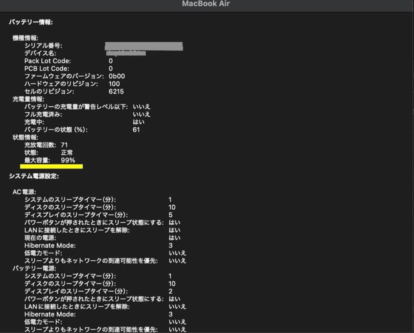Click firmware version value 0b00
This screenshot has width=414, height=333.
tap(117, 76)
